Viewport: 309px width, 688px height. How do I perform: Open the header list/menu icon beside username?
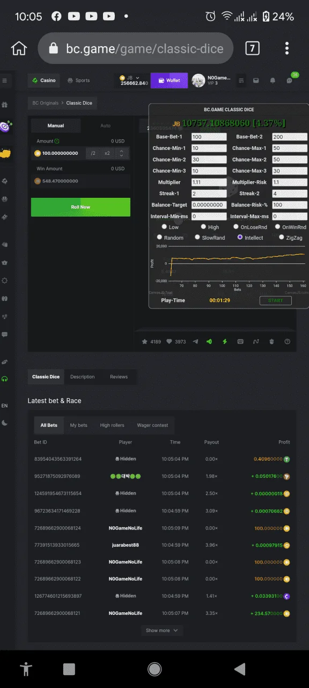tap(241, 81)
